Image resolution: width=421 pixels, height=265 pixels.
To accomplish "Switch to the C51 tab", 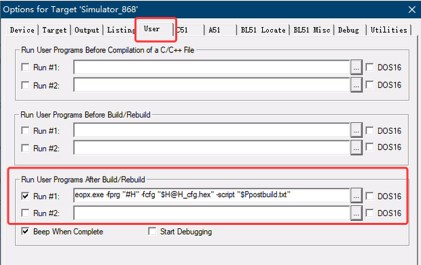I will [189, 30].
